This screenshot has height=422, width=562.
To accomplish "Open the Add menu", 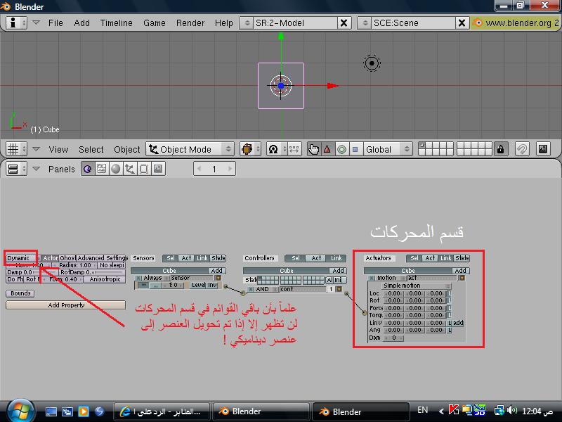I will [81, 23].
